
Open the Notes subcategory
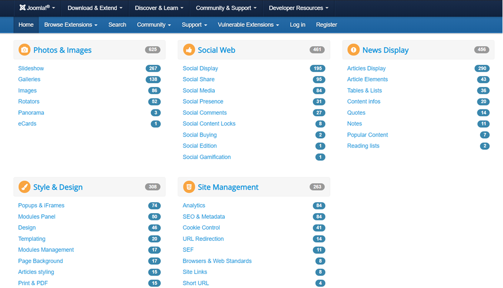point(355,124)
